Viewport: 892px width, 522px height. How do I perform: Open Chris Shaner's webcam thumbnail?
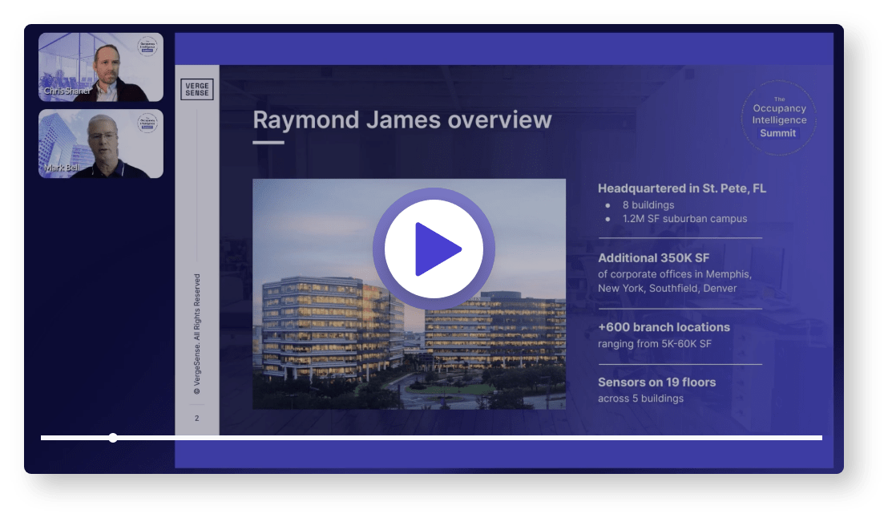pyautogui.click(x=100, y=67)
